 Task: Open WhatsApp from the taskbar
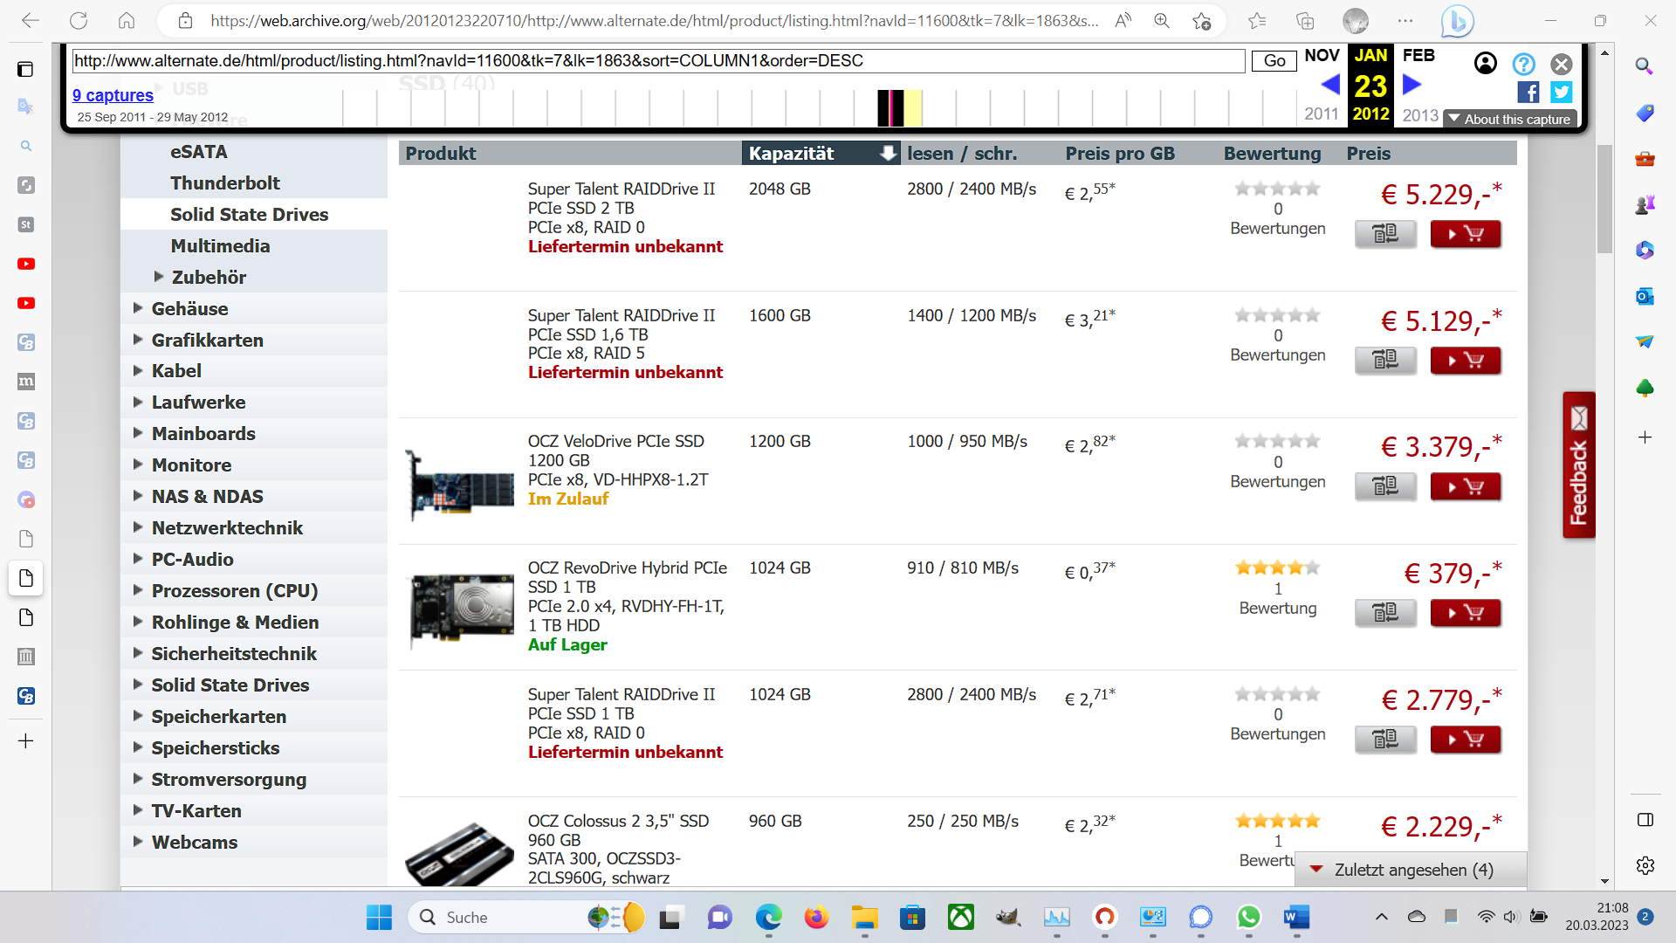(x=1248, y=917)
